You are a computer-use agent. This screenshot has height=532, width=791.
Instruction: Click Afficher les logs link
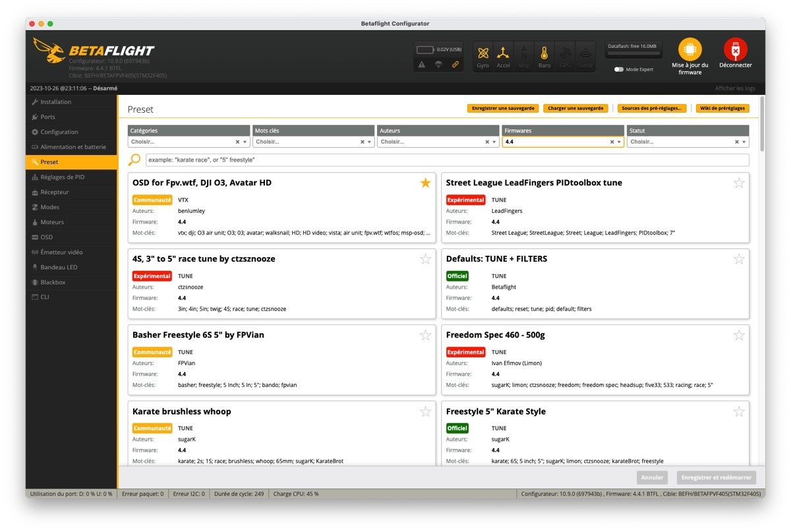[735, 88]
